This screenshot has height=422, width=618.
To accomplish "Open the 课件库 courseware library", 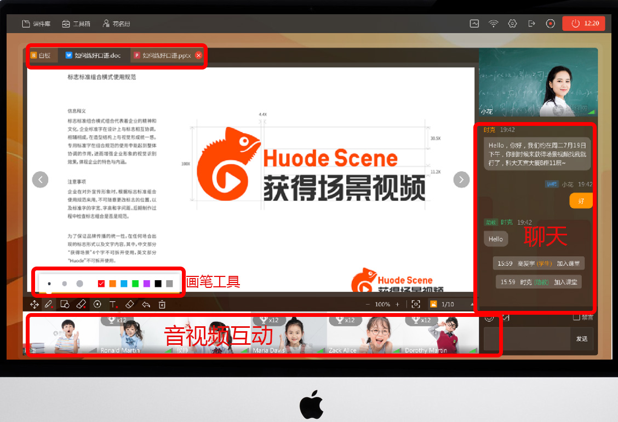I will [36, 24].
